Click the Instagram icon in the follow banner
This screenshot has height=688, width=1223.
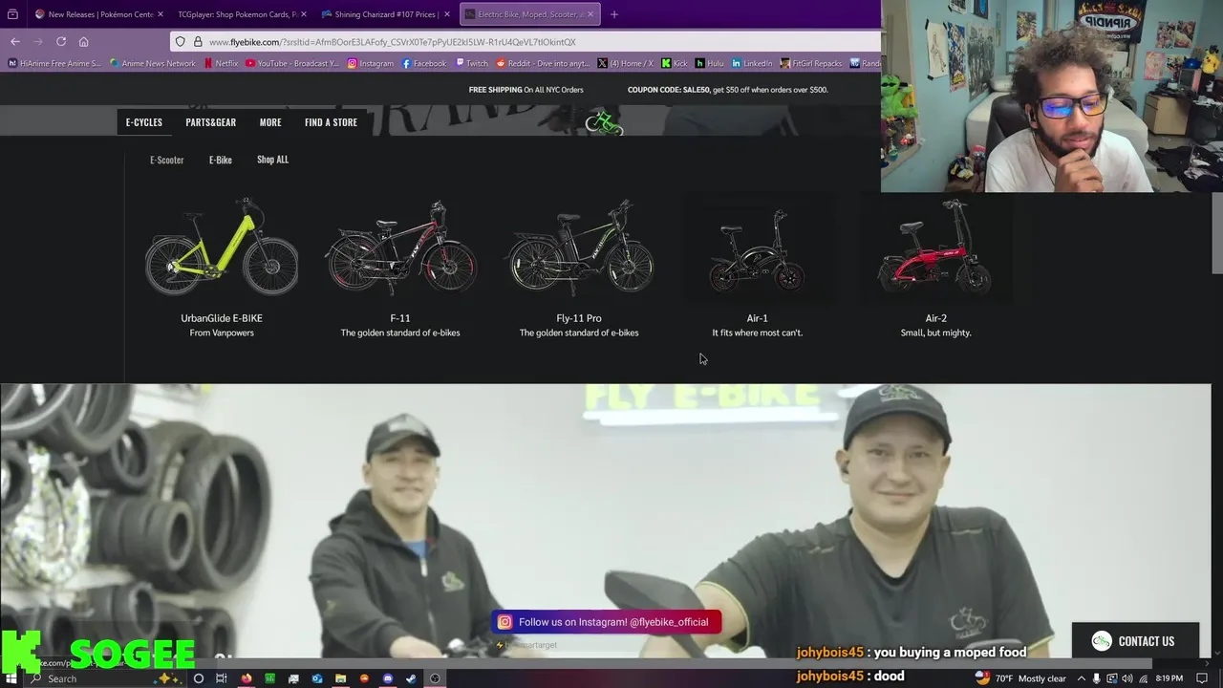tap(504, 622)
